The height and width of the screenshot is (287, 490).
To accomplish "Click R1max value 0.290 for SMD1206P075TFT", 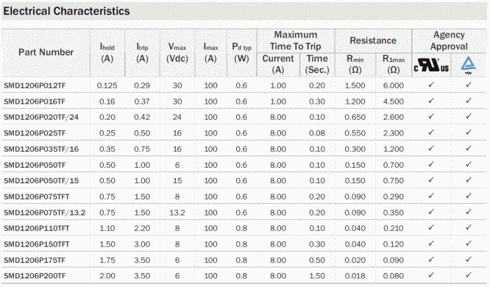I will (x=394, y=196).
